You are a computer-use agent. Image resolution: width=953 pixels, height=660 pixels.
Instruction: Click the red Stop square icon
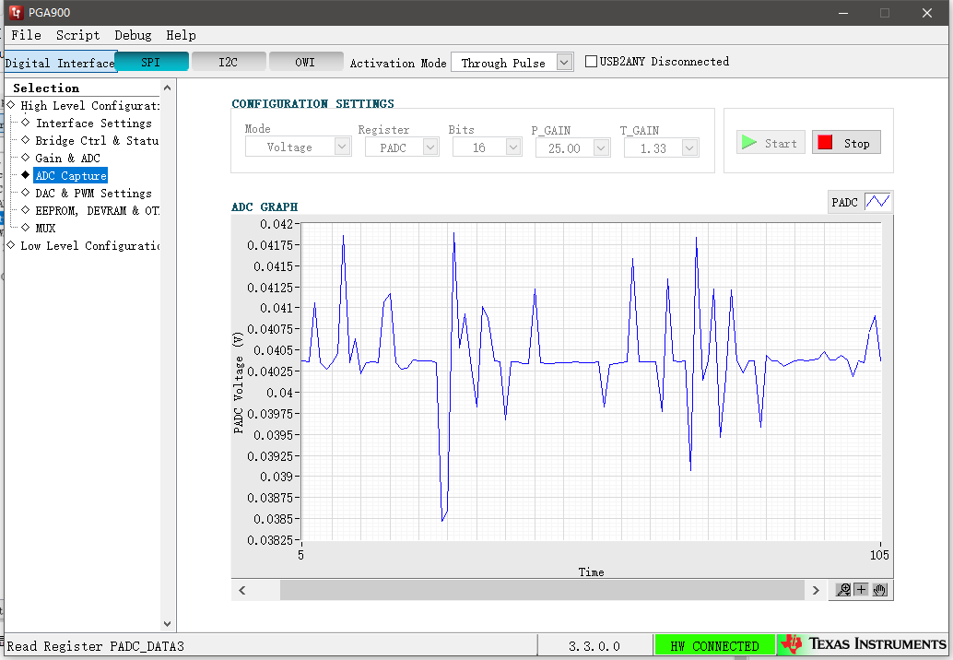pyautogui.click(x=826, y=143)
